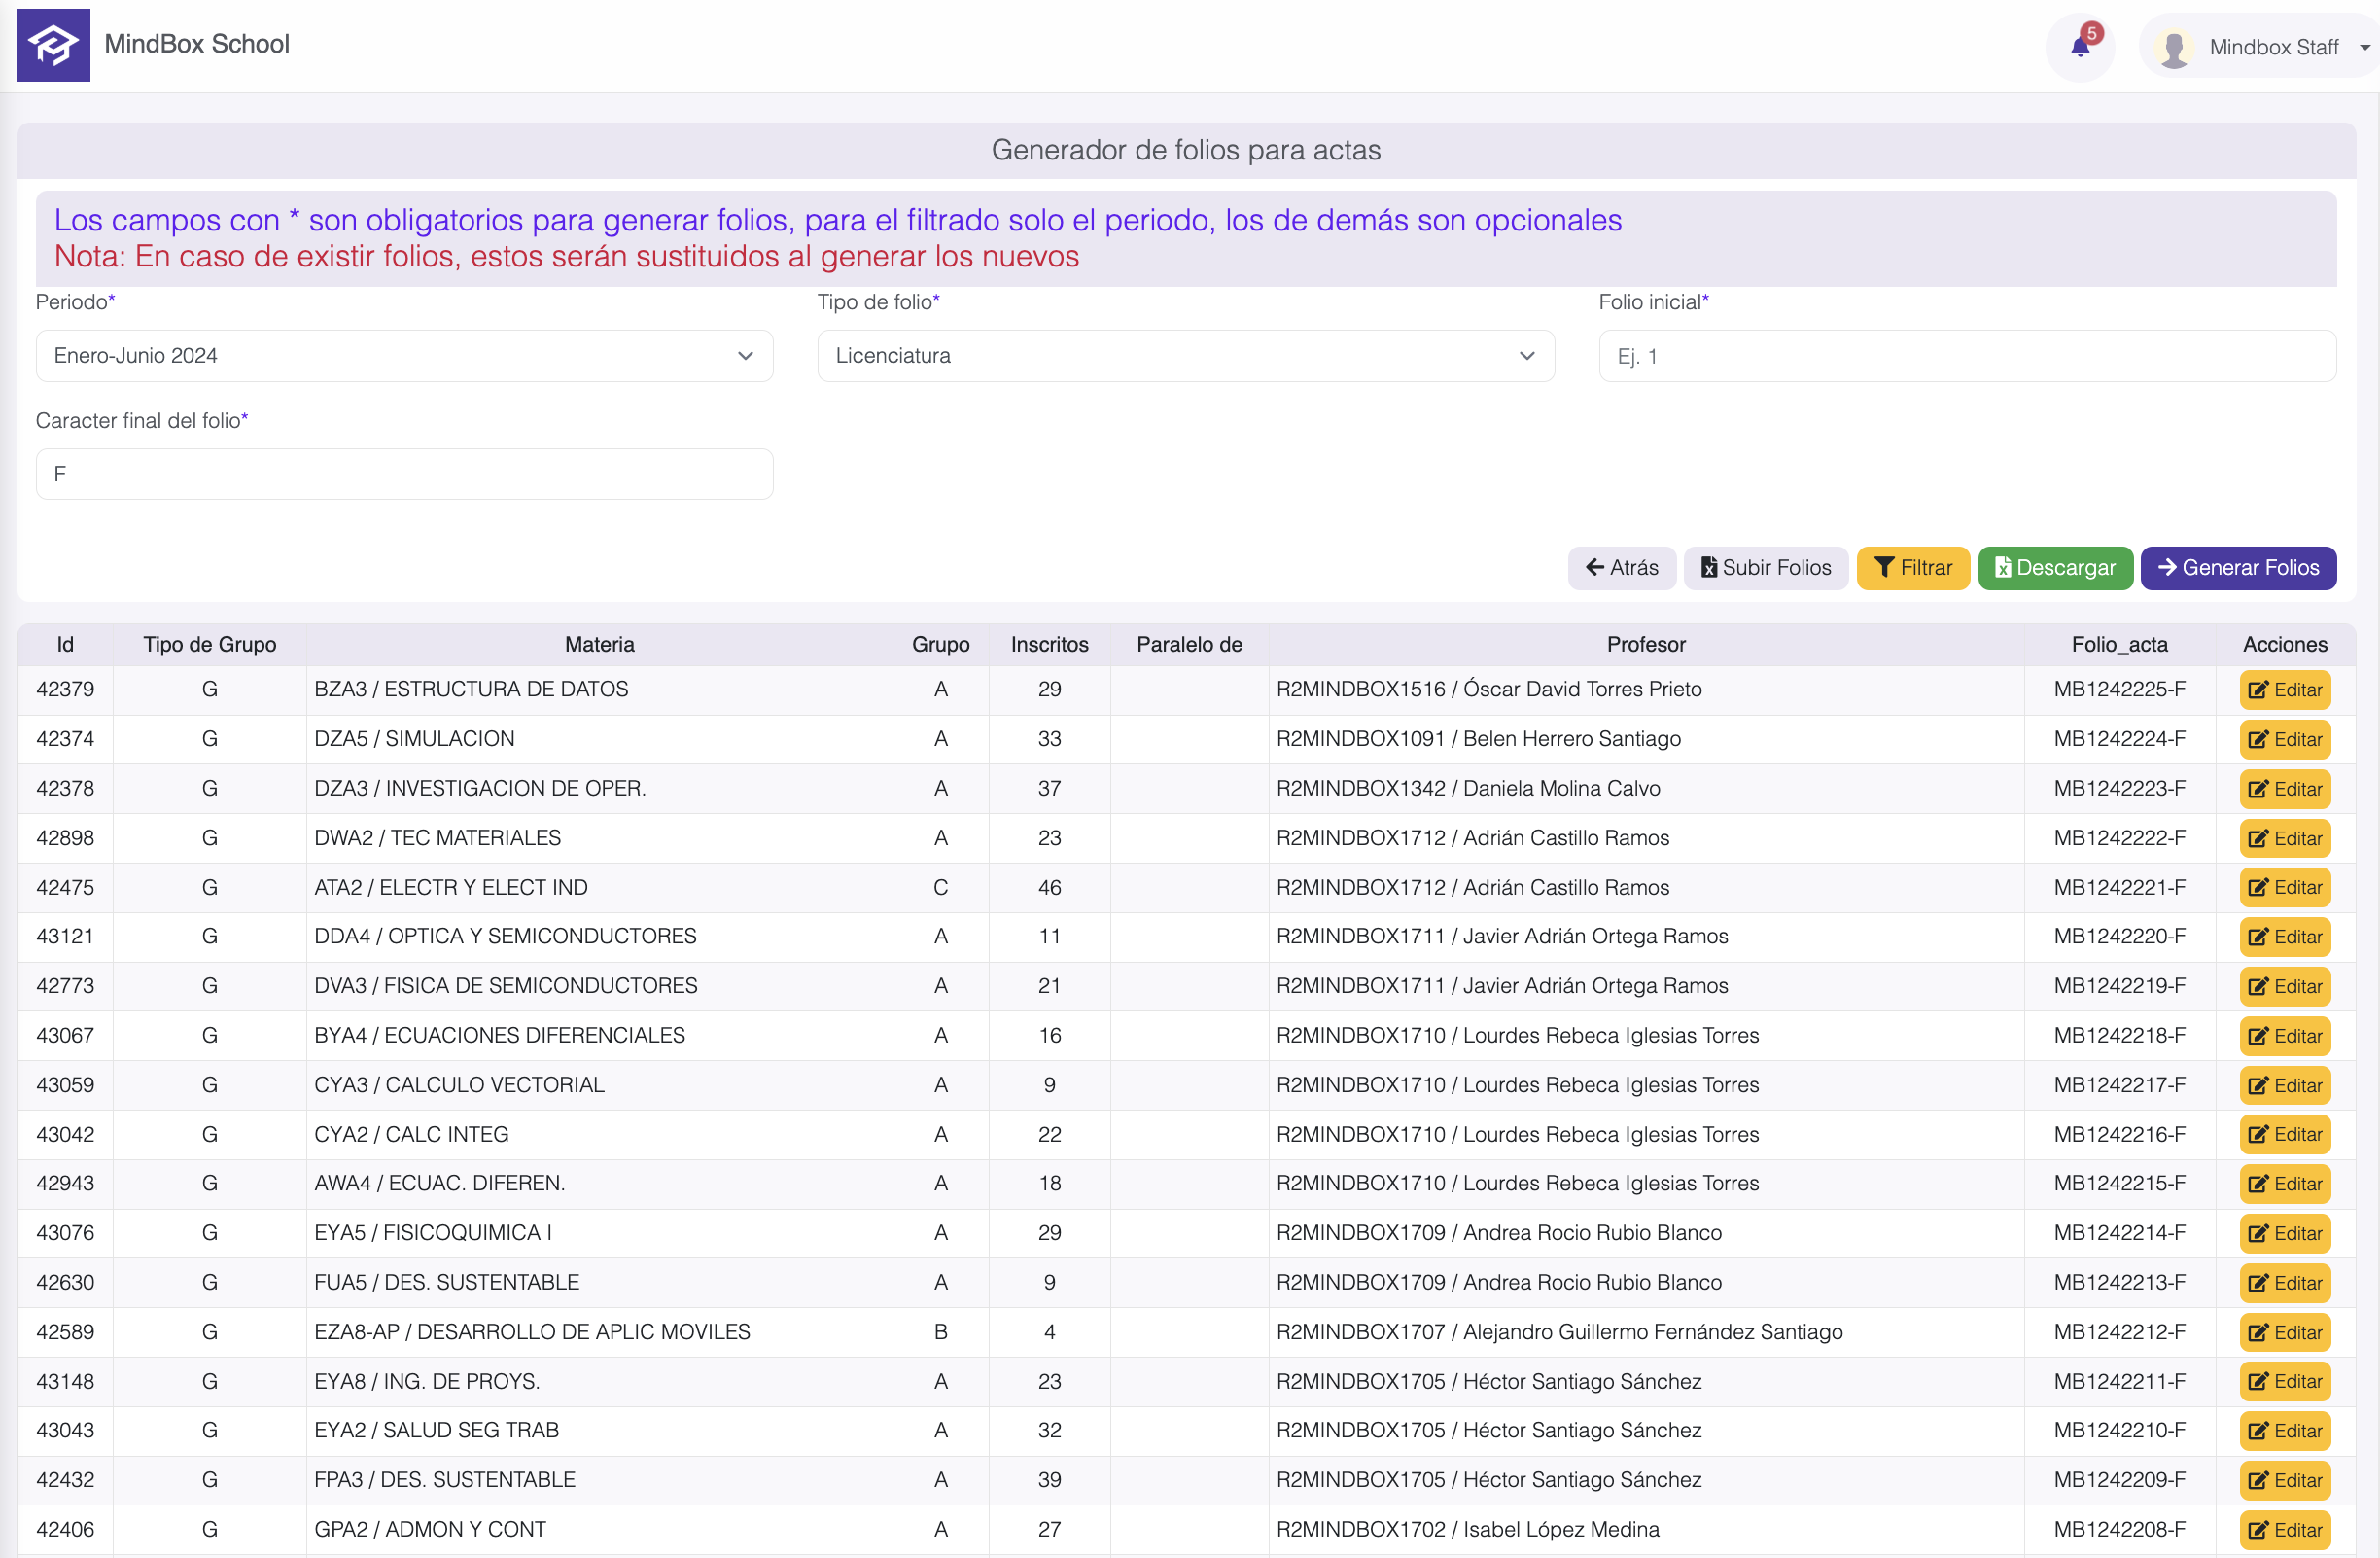Image resolution: width=2380 pixels, height=1558 pixels.
Task: Expand the Mindbox Staff user menu
Action: 2364,48
